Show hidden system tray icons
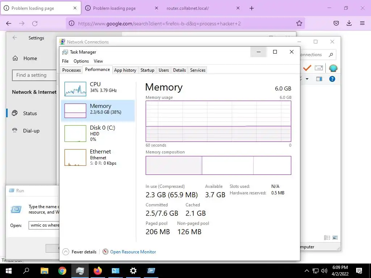This screenshot has width=371, height=278. pos(307,271)
